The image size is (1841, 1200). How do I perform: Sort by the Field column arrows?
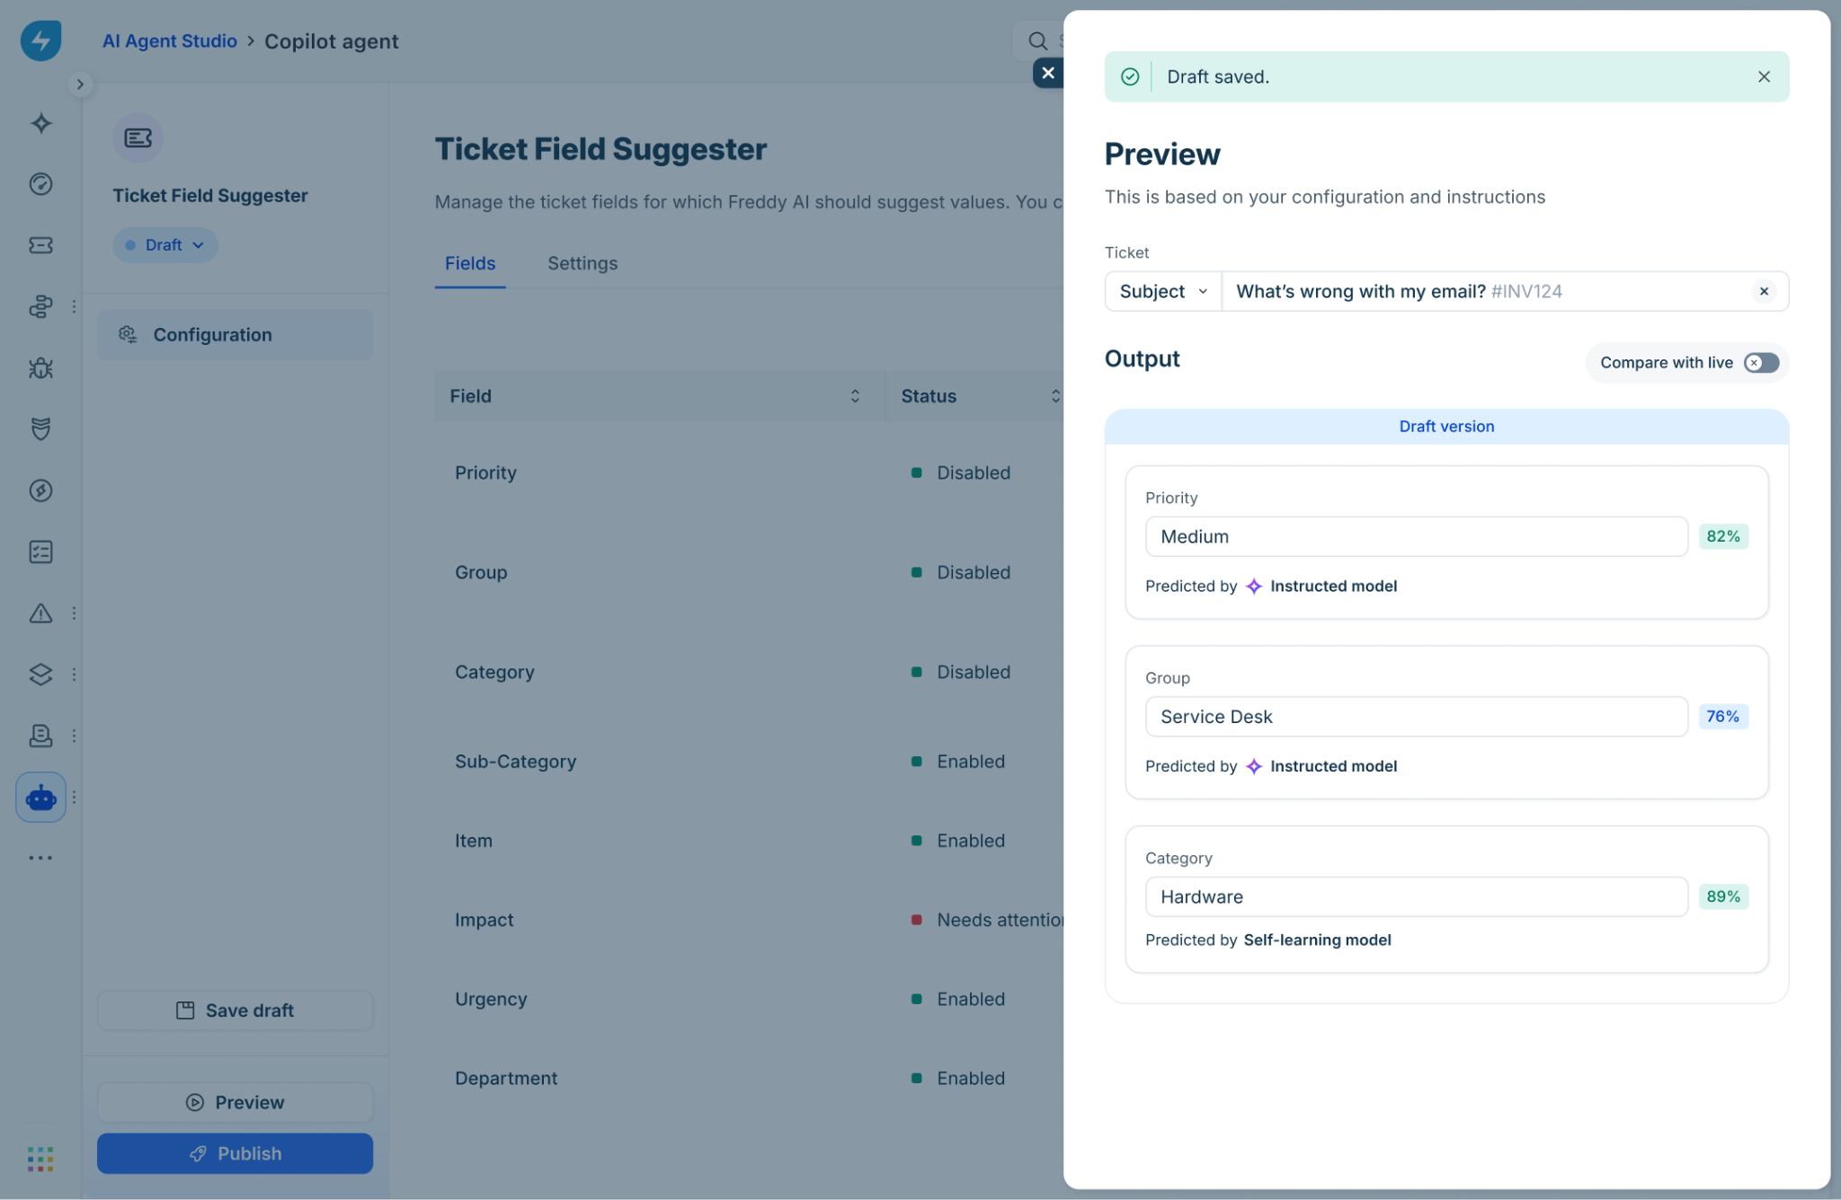855,396
